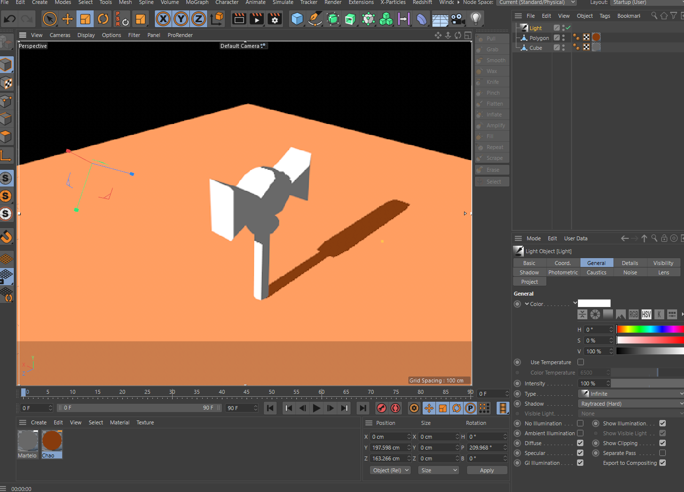Open the MoGraph menu

point(197,2)
